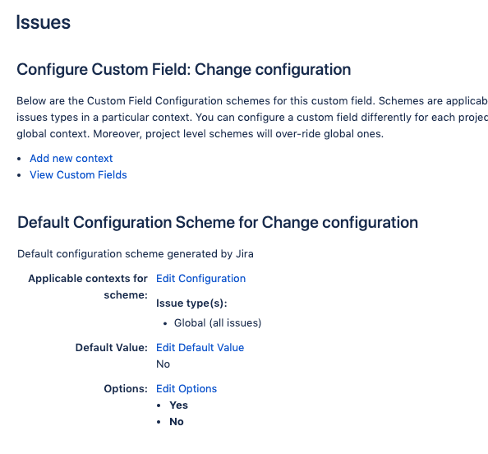Open the Add new context link

pos(71,158)
